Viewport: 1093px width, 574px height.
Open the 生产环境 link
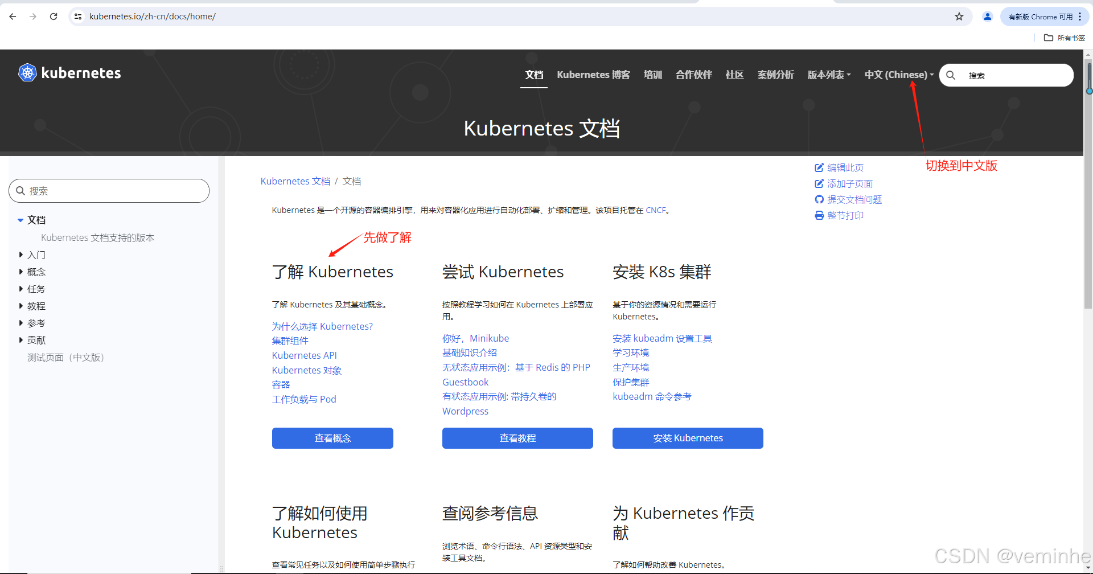point(631,367)
